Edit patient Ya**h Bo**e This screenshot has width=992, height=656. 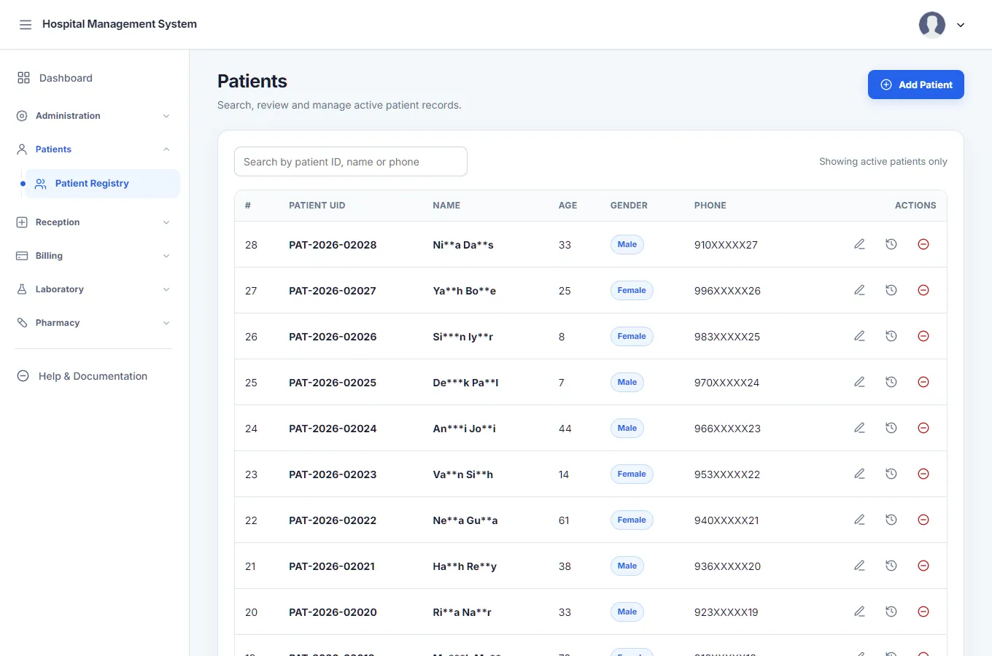(859, 290)
